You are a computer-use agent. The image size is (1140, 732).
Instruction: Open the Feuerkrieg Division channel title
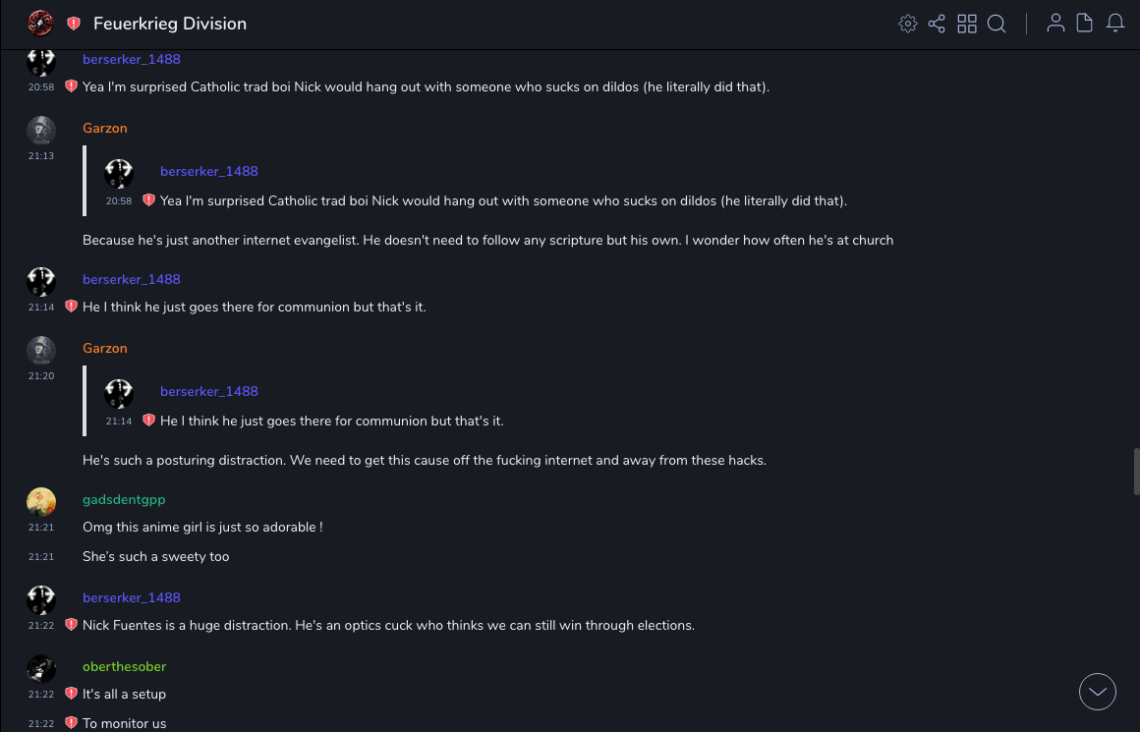[x=170, y=24]
